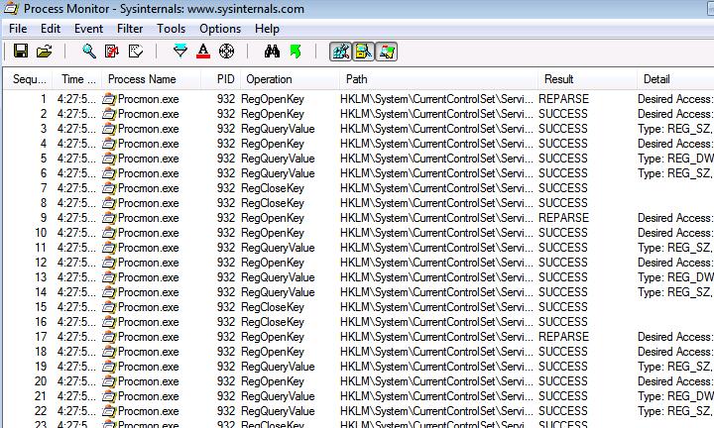This screenshot has width=714, height=428.
Task: Click Procmon.exe icon in row 17
Action: pos(109,337)
